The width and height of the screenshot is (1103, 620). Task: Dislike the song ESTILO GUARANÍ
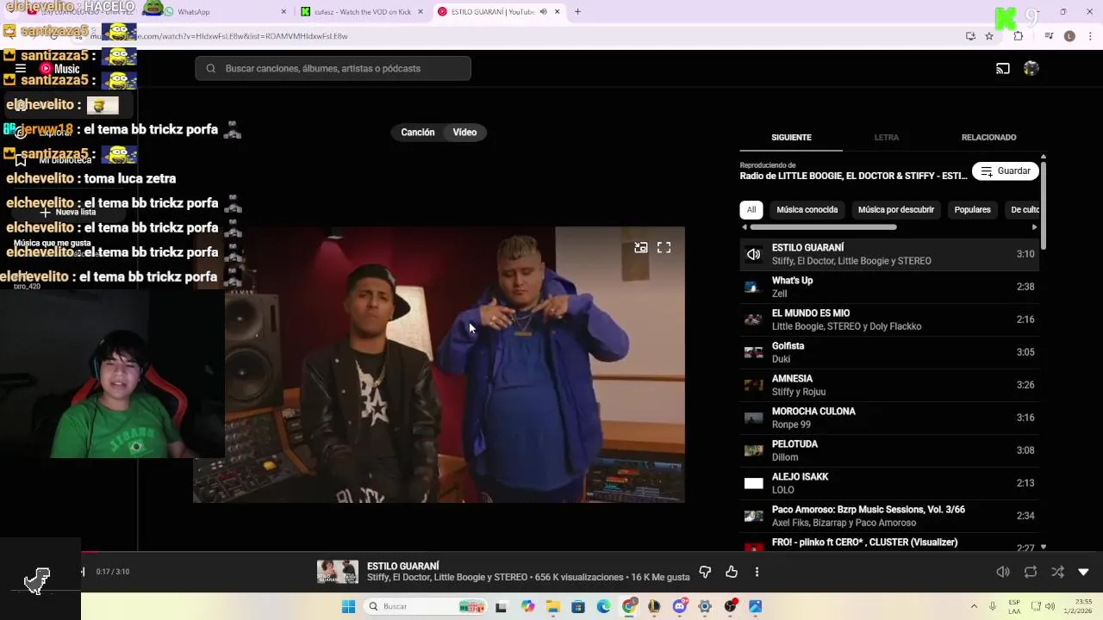pos(706,572)
